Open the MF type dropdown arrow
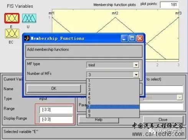Image resolution: width=188 pixels, height=140 pixels. click(136, 65)
